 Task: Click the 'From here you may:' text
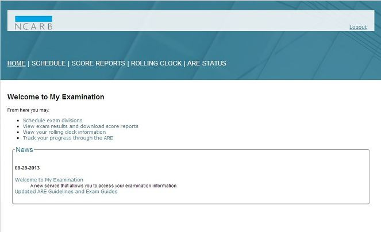(x=28, y=110)
